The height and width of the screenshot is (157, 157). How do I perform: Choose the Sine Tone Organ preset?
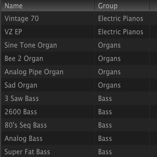(31, 46)
